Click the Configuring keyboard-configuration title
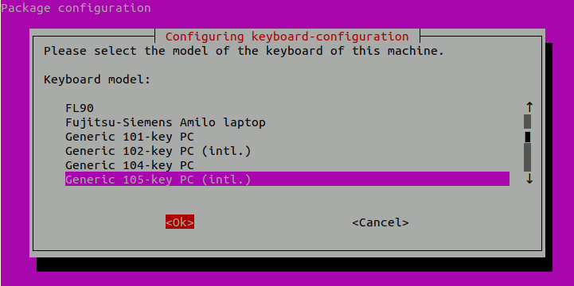Image resolution: width=574 pixels, height=286 pixels. click(287, 37)
